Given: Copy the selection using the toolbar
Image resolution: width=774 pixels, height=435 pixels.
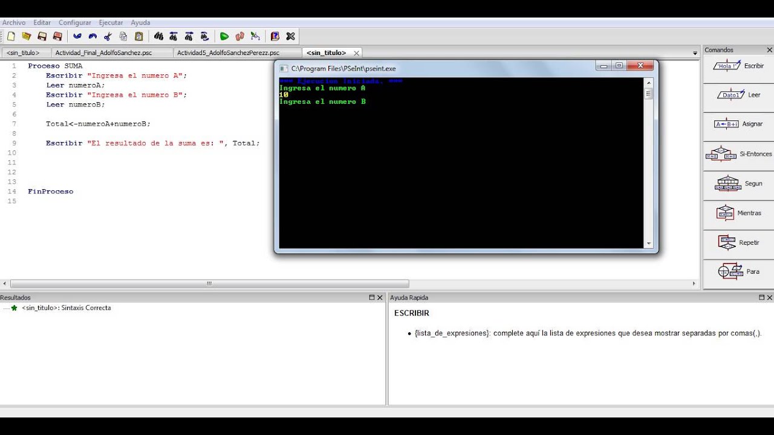Looking at the screenshot, I should [123, 36].
